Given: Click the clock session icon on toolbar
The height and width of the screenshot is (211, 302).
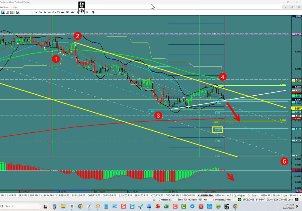Looking at the screenshot, I should 93,12.
